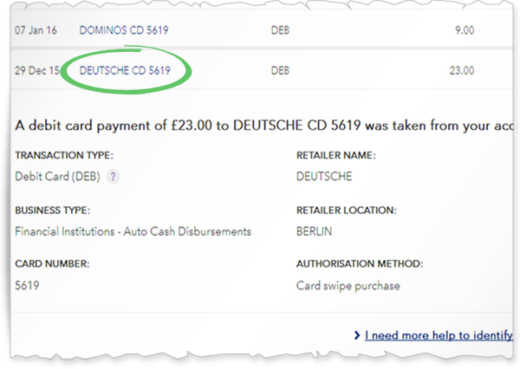Click the Debit Card (DEB) transaction type text
The width and height of the screenshot is (520, 369).
click(57, 177)
